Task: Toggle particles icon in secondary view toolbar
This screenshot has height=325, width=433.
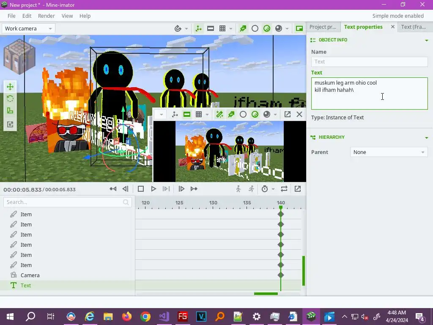Action: [231, 114]
